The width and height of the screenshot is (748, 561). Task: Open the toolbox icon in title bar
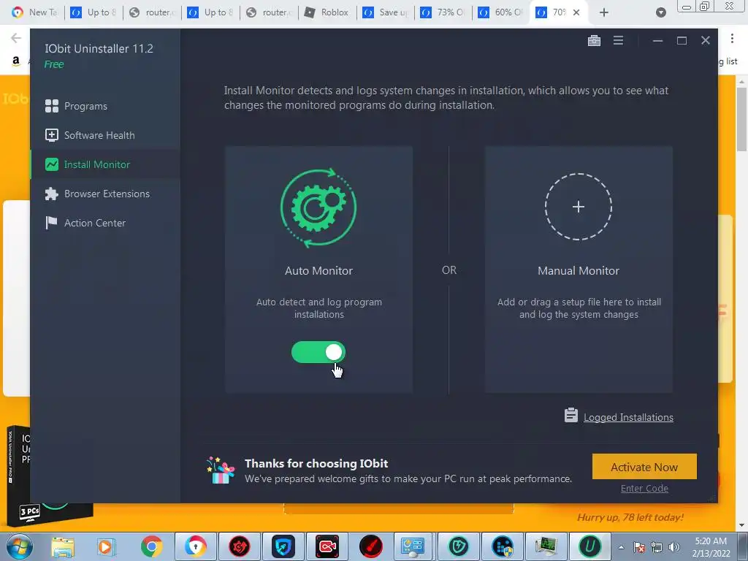594,41
